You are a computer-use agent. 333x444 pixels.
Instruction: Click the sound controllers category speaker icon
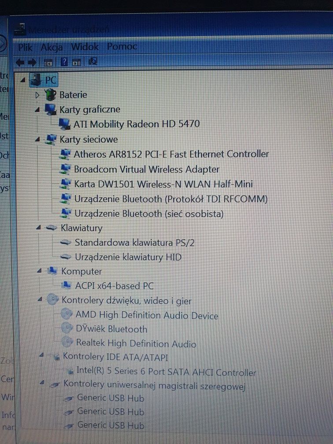point(52,299)
